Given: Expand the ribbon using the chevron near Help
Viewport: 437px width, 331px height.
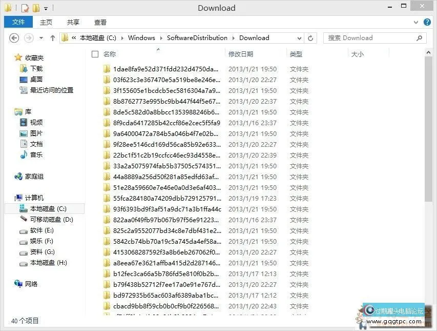Looking at the screenshot, I should tap(416, 22).
